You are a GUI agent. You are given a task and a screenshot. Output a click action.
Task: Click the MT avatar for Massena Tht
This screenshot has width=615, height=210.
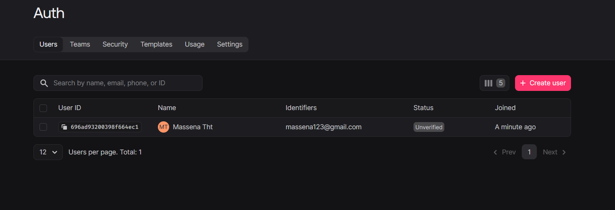(x=164, y=127)
